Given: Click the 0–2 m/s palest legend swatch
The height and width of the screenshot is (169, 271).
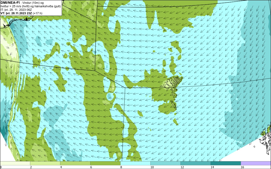Looking at the screenshot, I should tap(15, 163).
